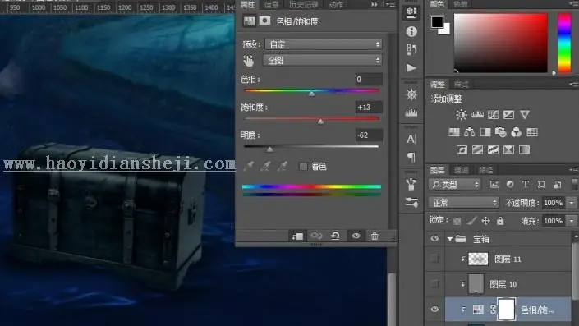Add an Invert adjustment

462,149
